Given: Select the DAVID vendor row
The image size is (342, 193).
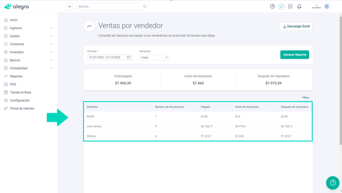Looking at the screenshot, I should tap(198, 116).
